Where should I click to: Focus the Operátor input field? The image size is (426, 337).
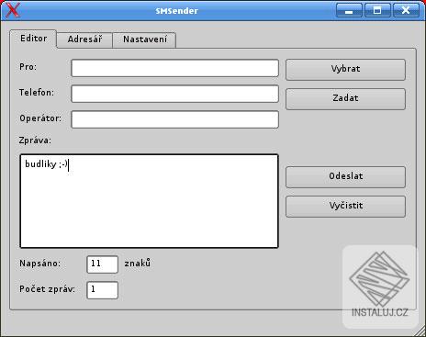point(174,119)
